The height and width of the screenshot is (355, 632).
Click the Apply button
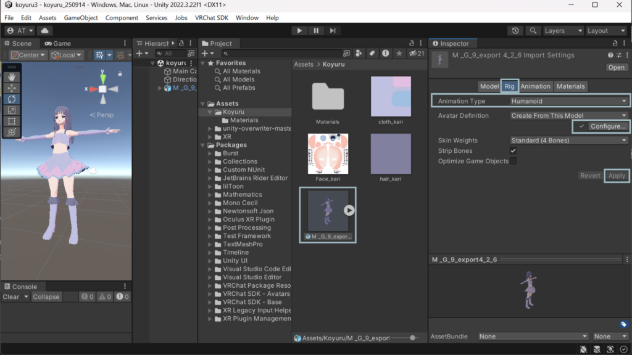617,176
